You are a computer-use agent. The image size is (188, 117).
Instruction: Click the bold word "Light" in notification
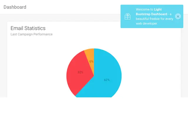coord(158,9)
